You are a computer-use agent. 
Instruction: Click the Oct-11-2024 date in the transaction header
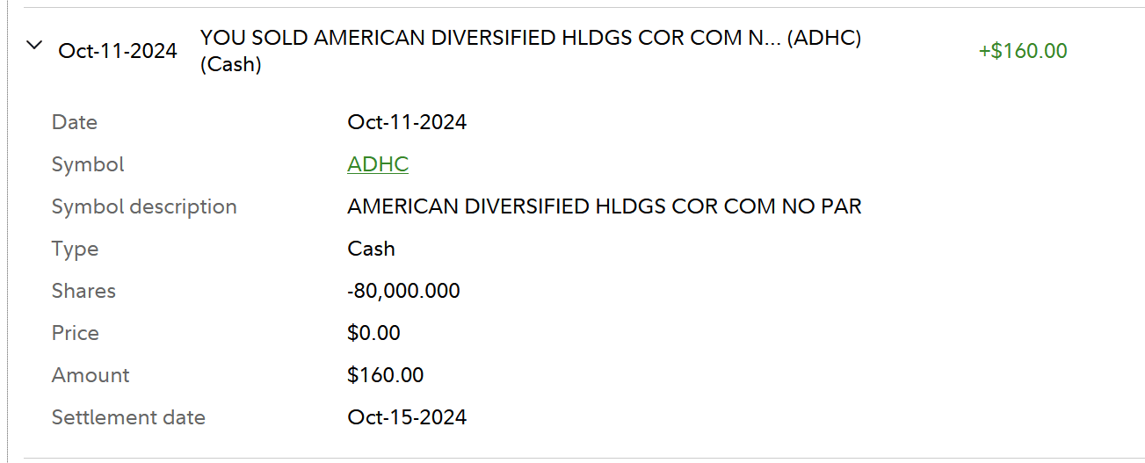coord(118,51)
